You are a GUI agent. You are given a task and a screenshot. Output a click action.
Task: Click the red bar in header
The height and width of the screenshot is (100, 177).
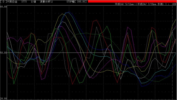(132, 1)
